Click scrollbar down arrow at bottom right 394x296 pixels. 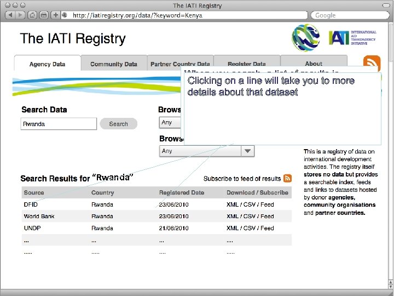tap(391, 287)
